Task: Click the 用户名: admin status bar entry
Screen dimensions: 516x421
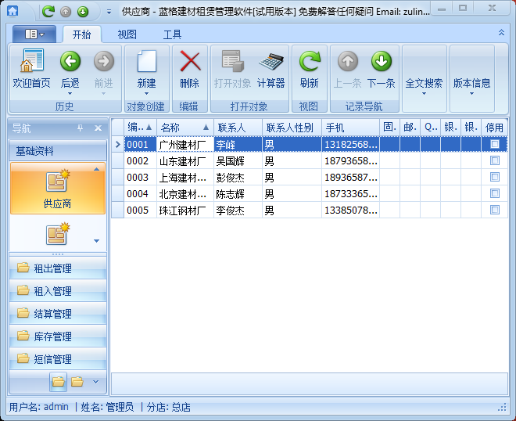Action: pyautogui.click(x=39, y=407)
